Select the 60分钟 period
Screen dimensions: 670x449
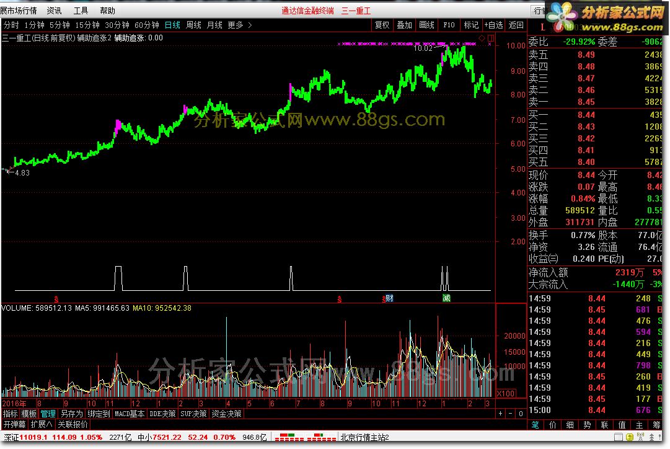tap(146, 25)
